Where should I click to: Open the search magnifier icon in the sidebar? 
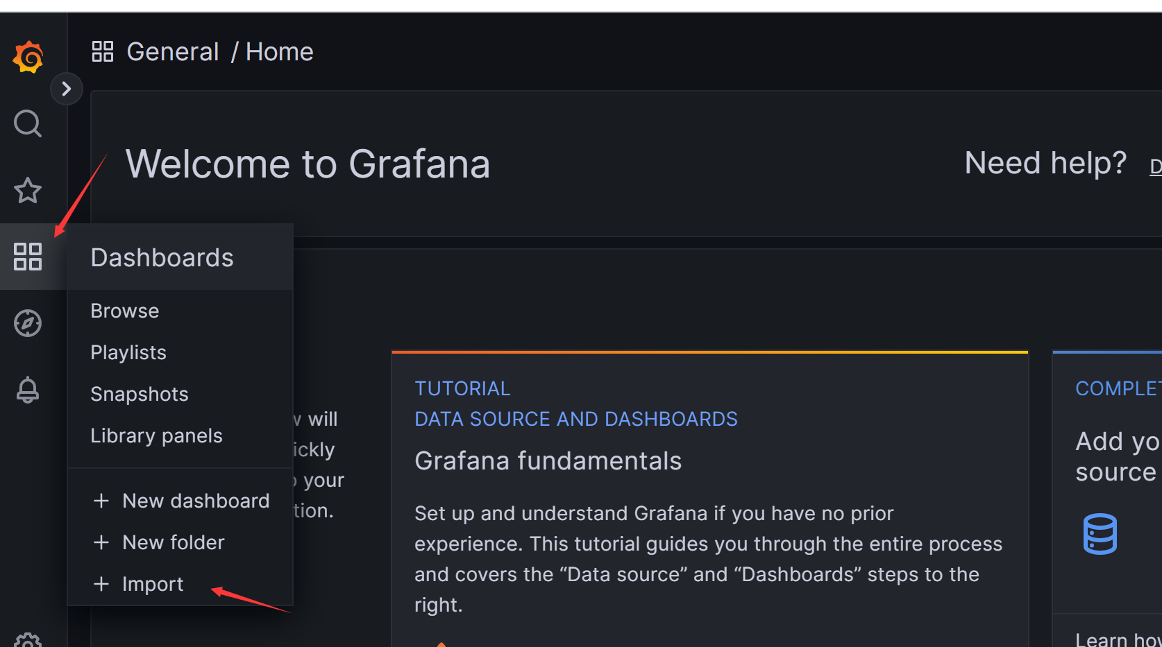coord(28,123)
